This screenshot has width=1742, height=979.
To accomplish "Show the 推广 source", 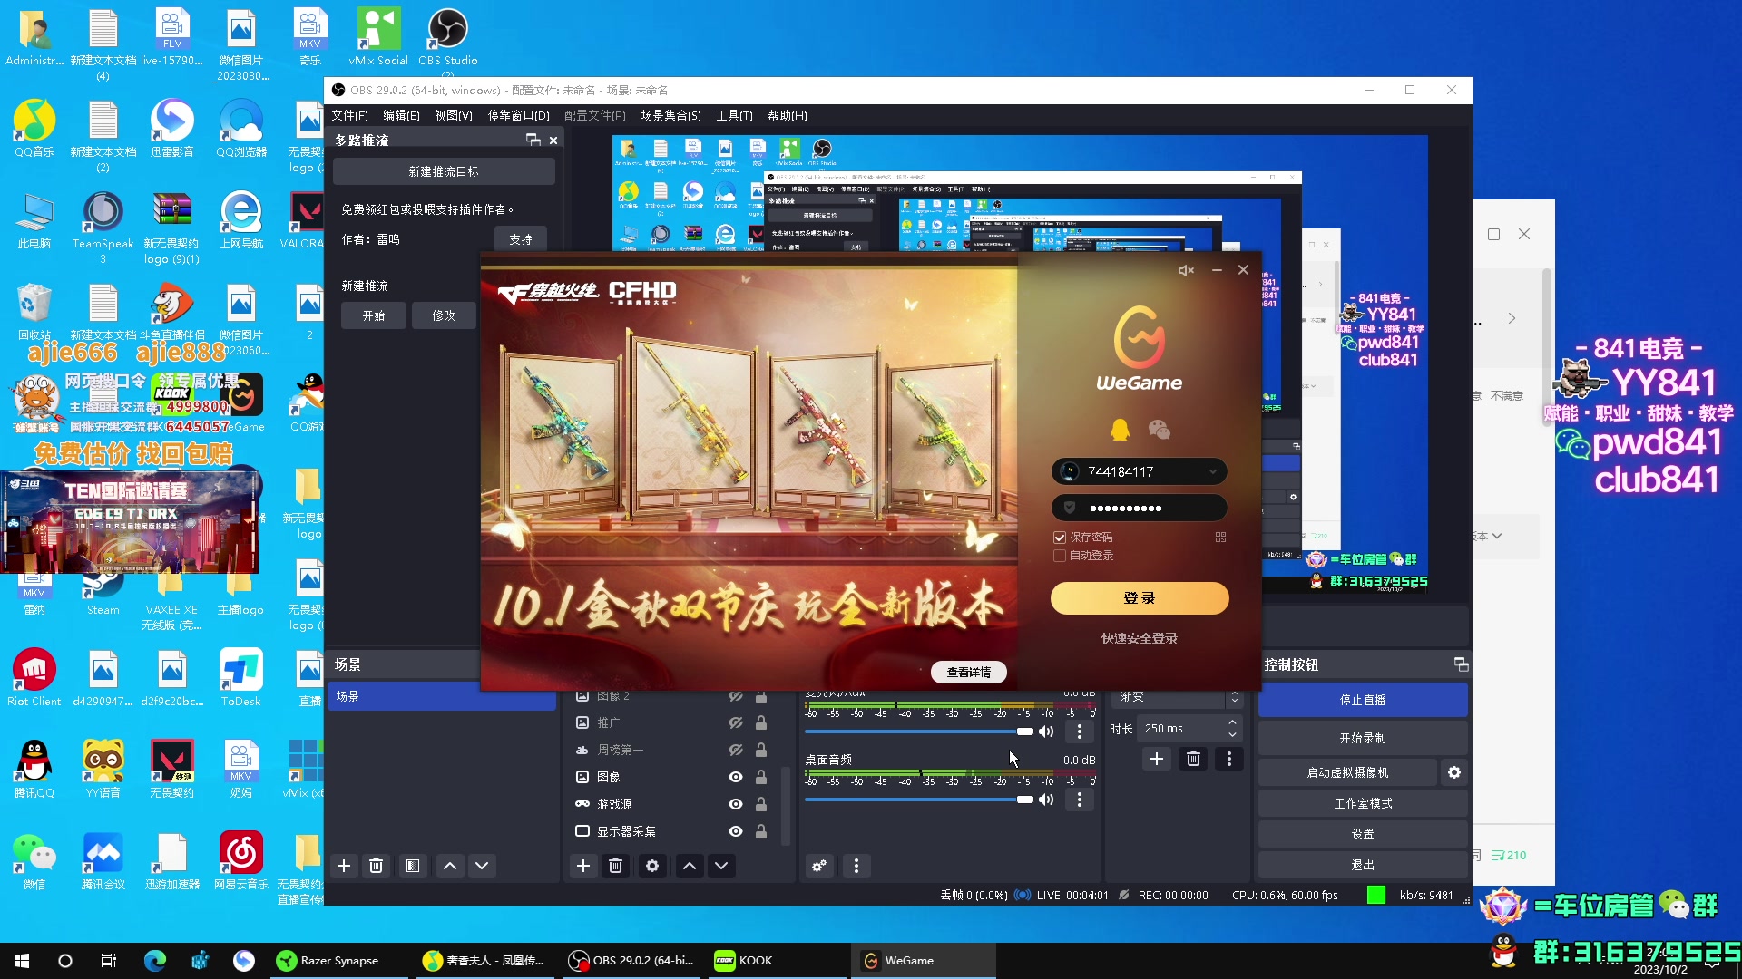I will [x=736, y=722].
